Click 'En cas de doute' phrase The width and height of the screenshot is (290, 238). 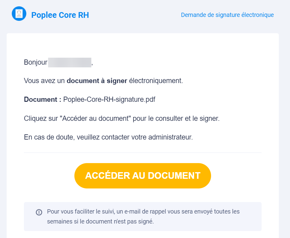(49, 137)
